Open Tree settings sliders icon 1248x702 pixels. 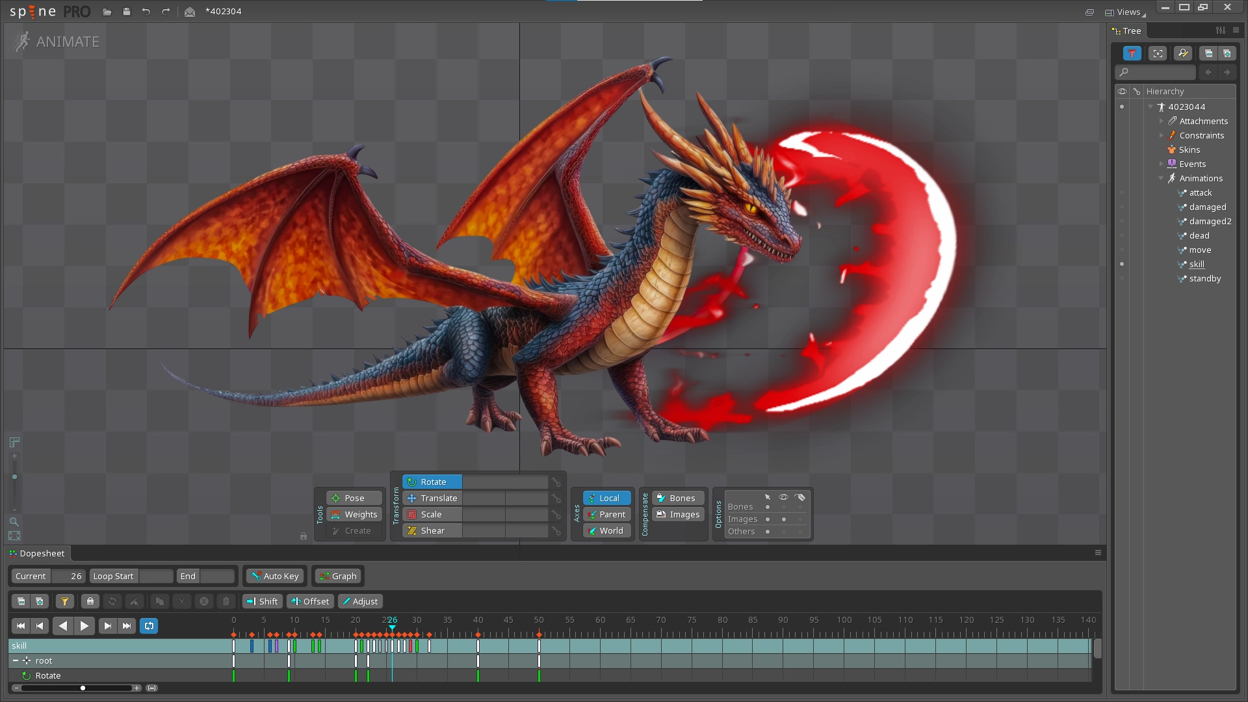(1221, 31)
